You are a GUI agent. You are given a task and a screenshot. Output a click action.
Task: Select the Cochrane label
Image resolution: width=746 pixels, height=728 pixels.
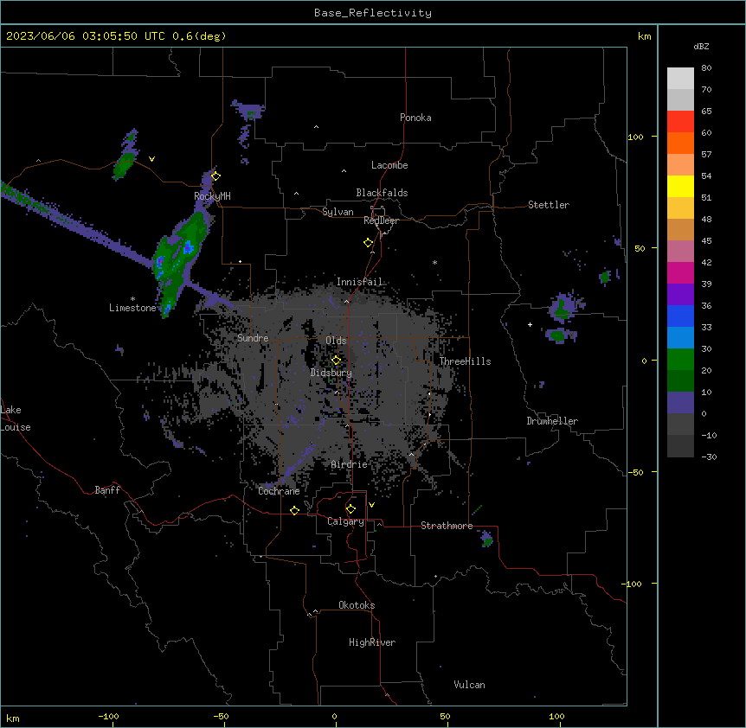coord(279,491)
